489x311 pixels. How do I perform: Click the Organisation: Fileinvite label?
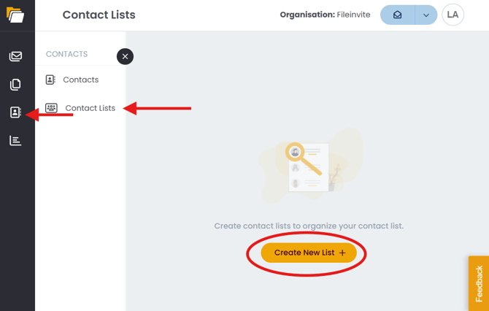pyautogui.click(x=325, y=15)
